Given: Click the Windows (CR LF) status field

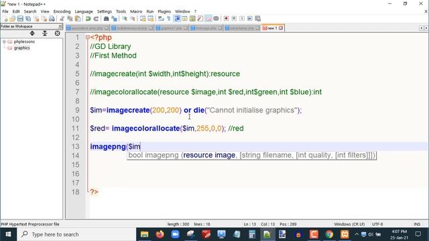Looking at the screenshot, I should [x=349, y=224].
